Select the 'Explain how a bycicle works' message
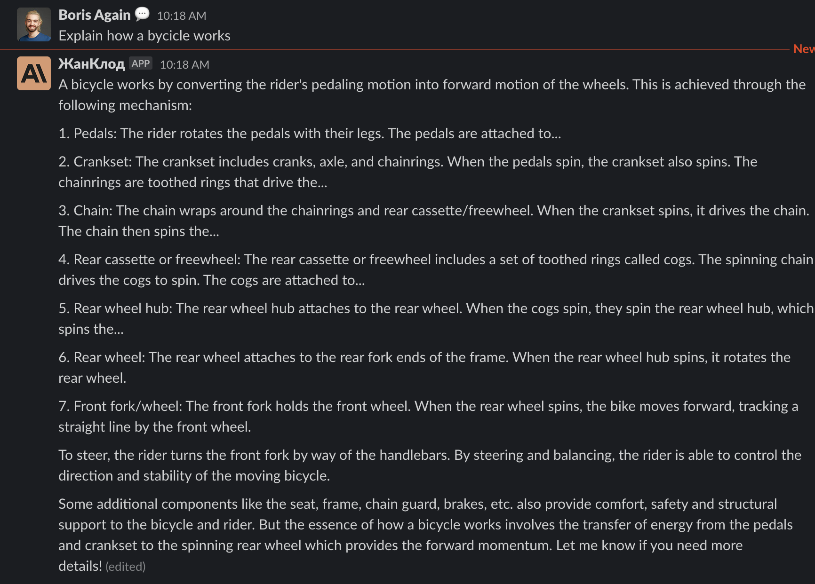Viewport: 815px width, 584px height. coord(144,36)
